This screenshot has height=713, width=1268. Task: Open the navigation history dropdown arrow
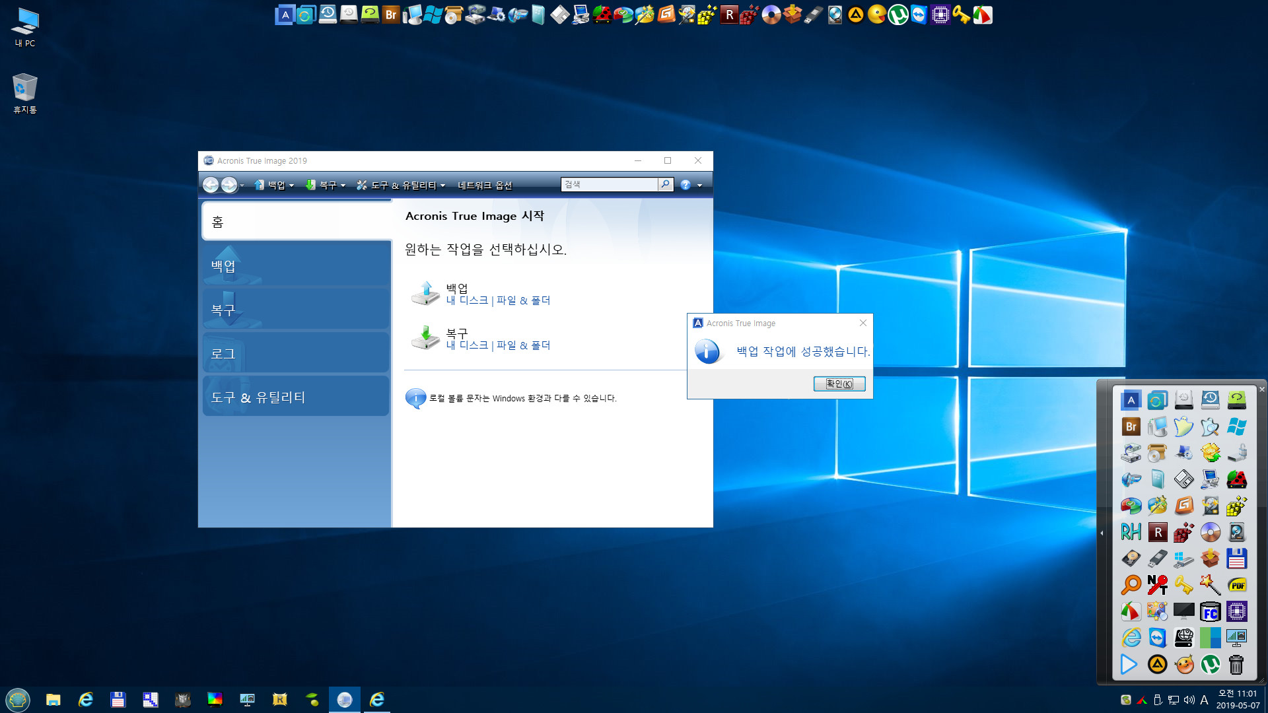point(242,186)
